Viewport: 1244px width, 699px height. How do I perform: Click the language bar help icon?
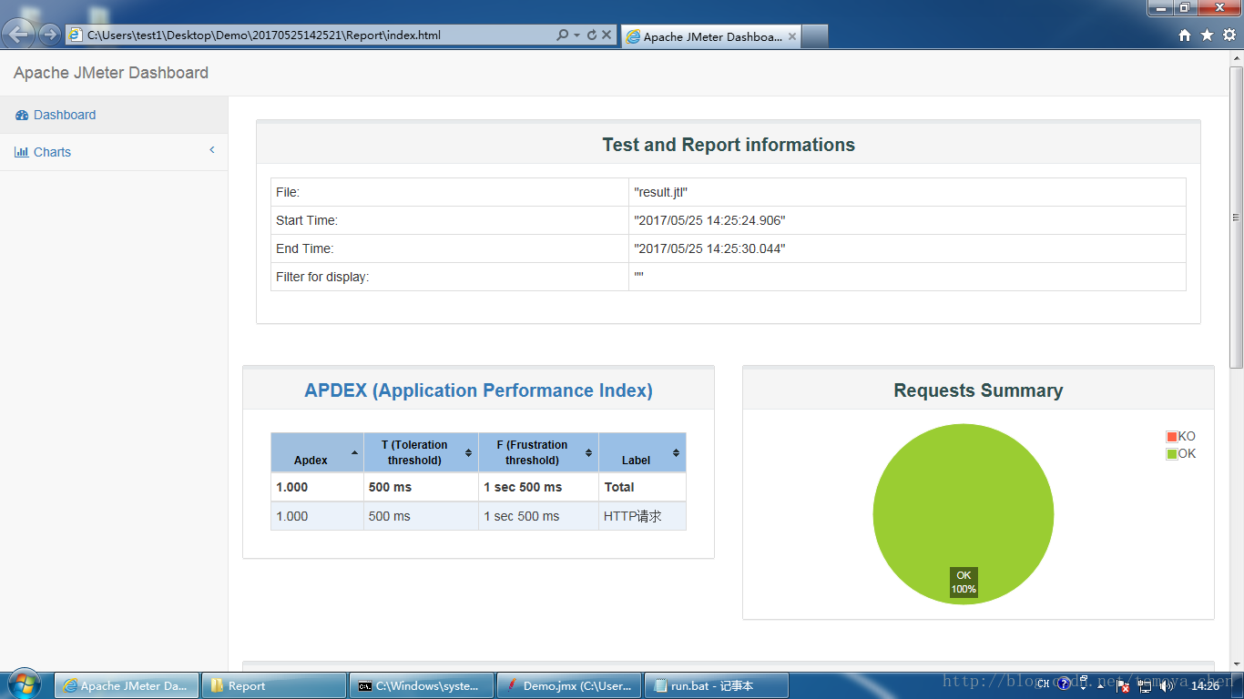pyautogui.click(x=1063, y=684)
